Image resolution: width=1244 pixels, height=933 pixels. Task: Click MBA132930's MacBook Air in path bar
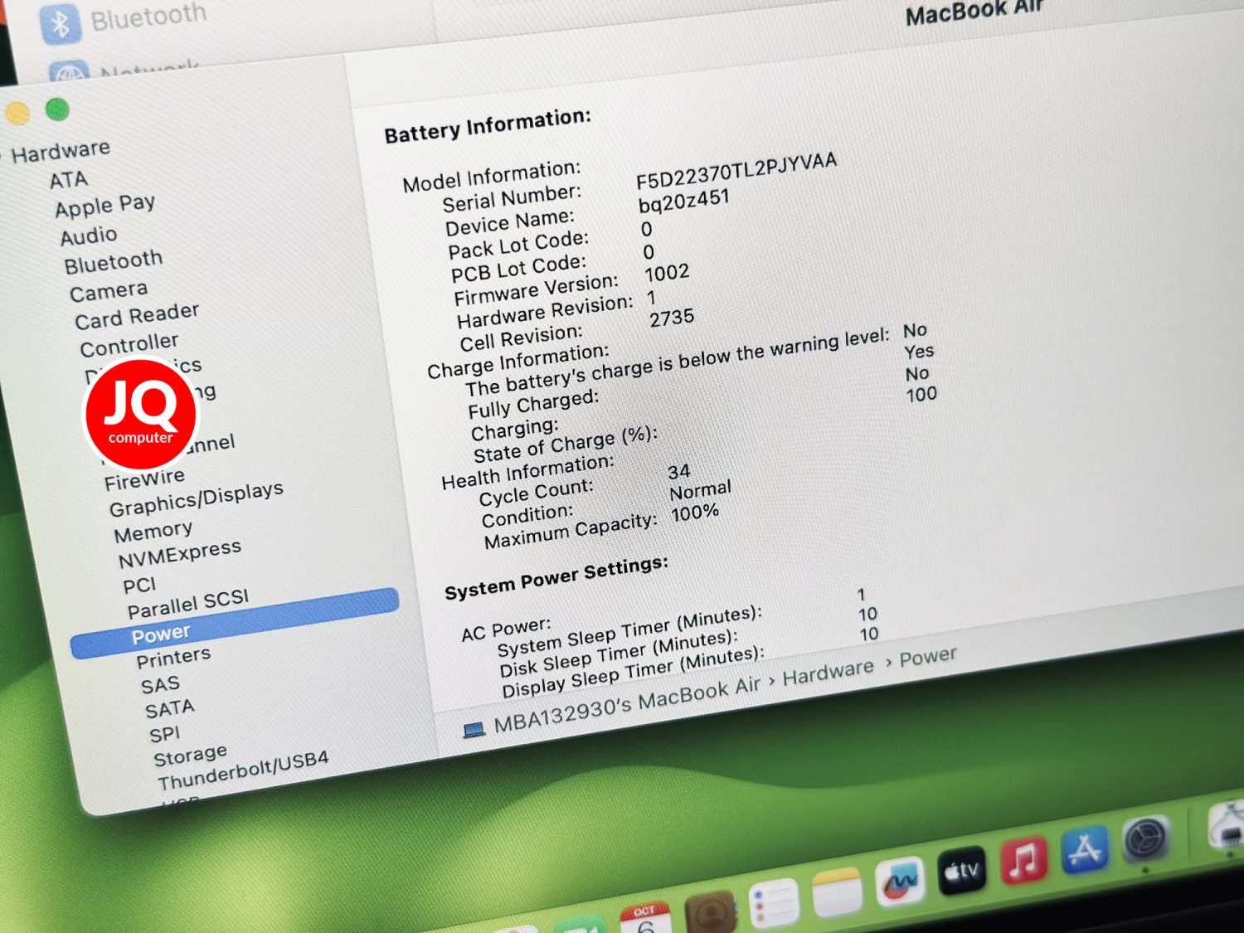tap(627, 705)
